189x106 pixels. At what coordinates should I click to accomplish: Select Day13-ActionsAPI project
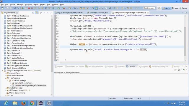13,51
